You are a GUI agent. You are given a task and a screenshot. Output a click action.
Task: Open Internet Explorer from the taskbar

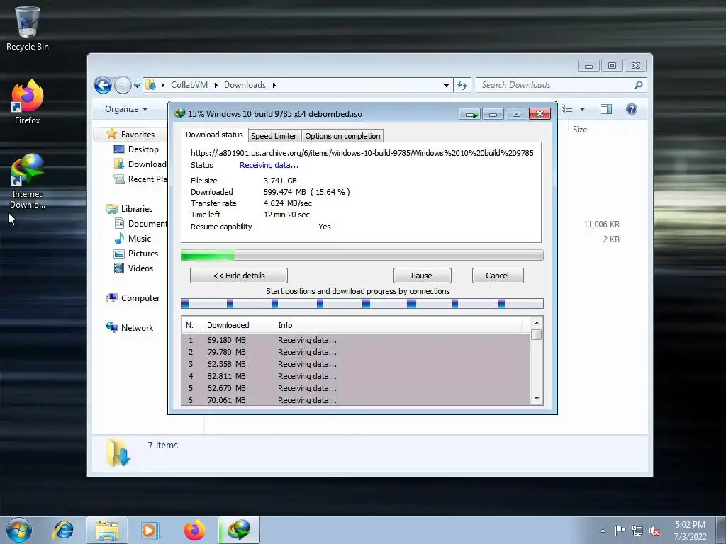click(x=63, y=530)
